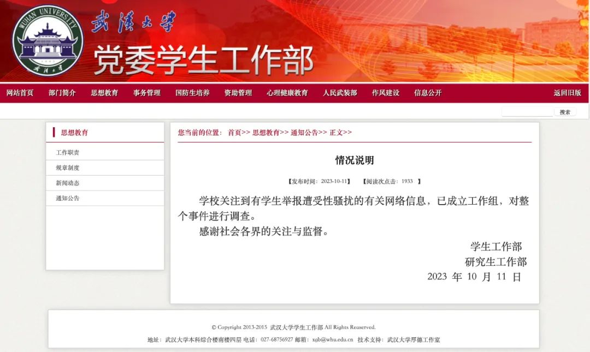
Task: Click 返回旧版 to visit the old site
Action: (x=568, y=93)
